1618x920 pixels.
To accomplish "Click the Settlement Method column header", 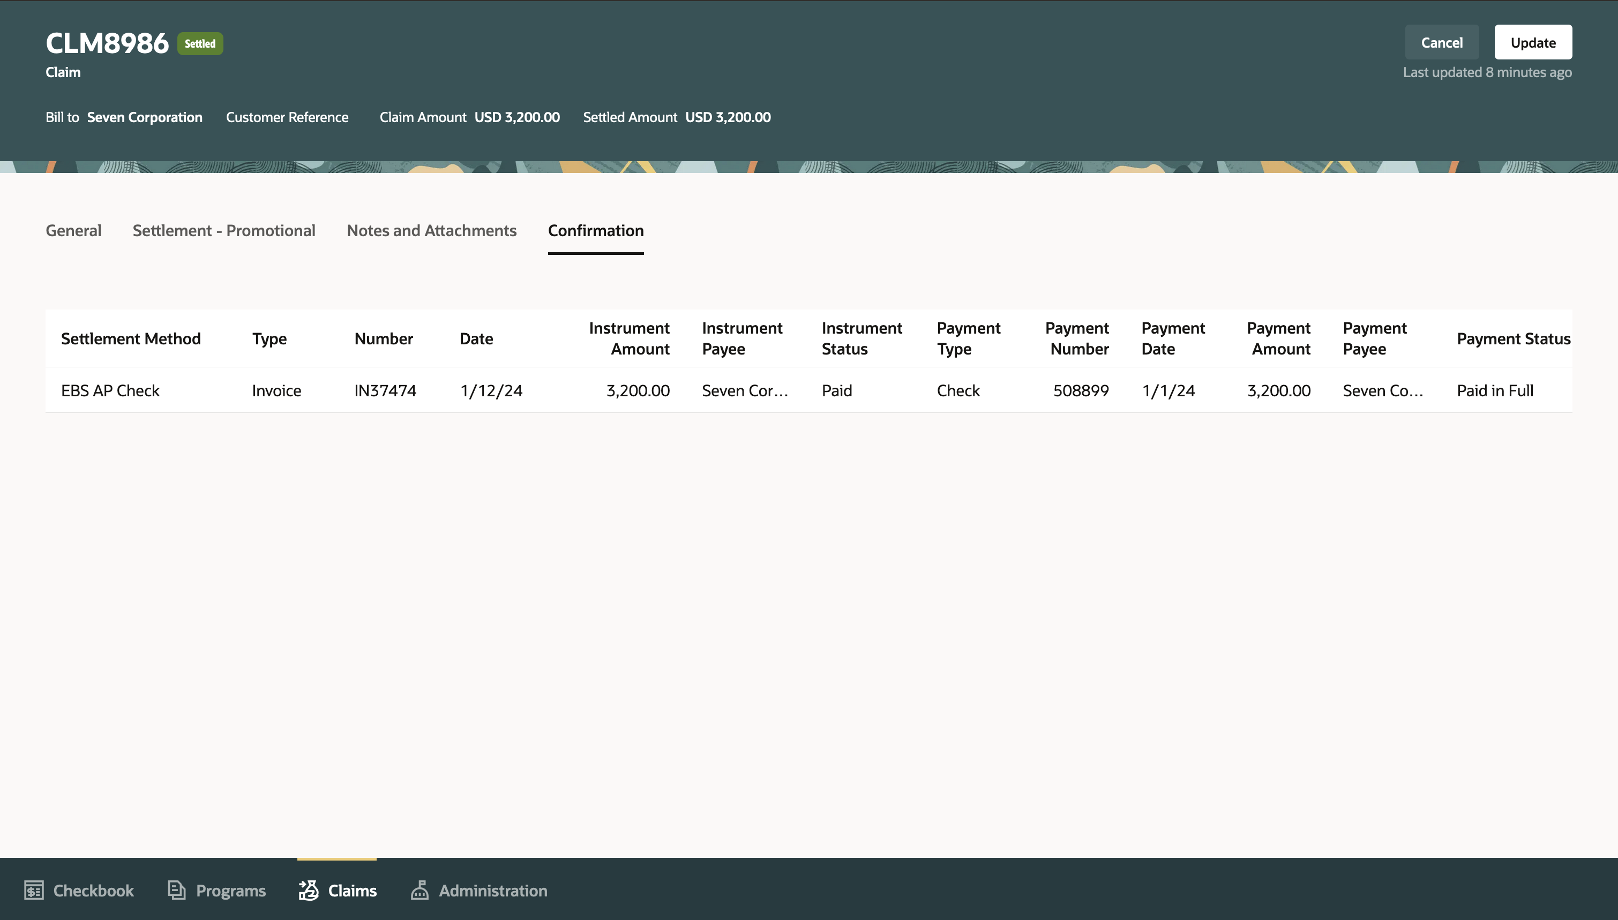I will click(x=130, y=338).
